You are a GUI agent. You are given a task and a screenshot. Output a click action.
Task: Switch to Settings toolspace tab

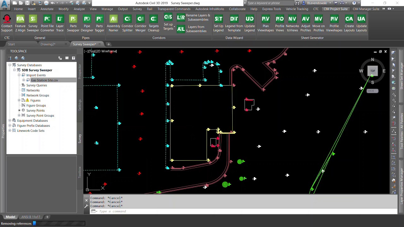(x=80, y=105)
